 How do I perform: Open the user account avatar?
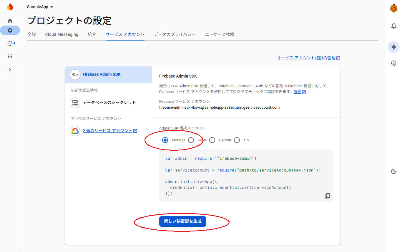pos(393,8)
